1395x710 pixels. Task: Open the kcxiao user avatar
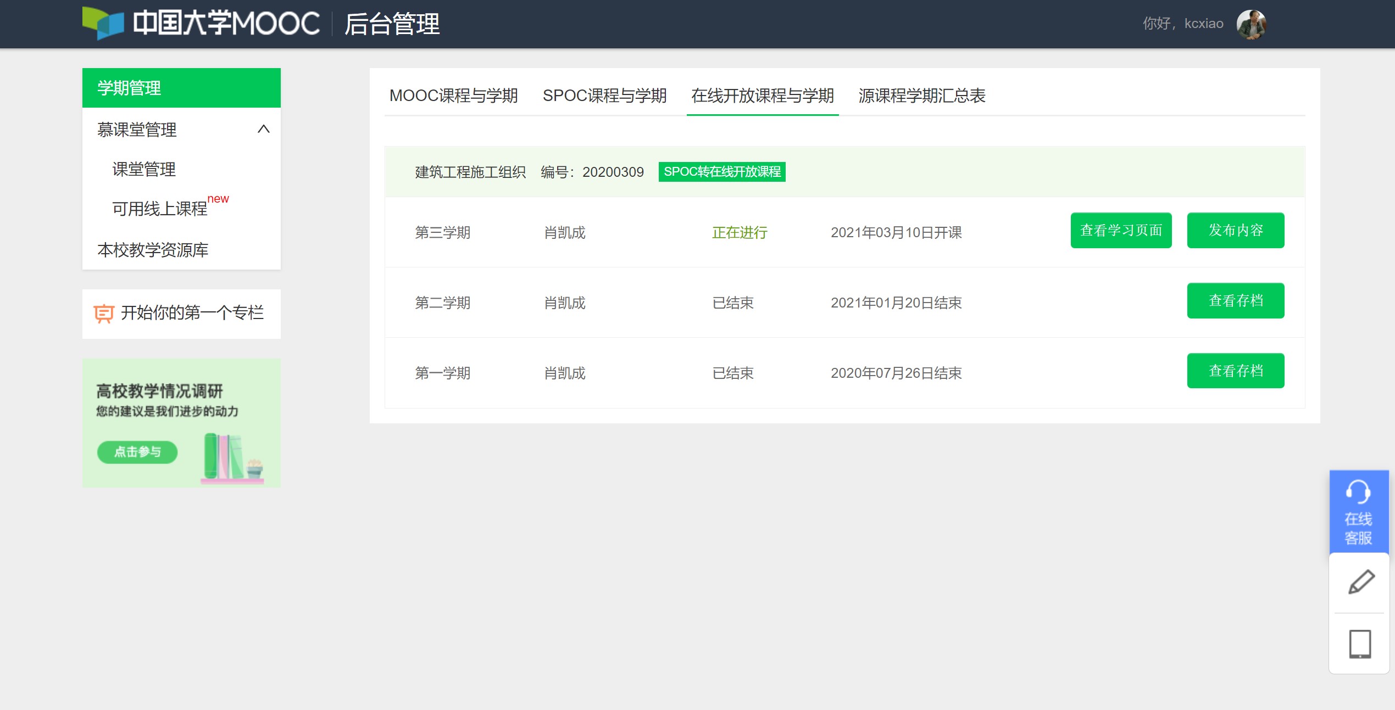tap(1251, 24)
